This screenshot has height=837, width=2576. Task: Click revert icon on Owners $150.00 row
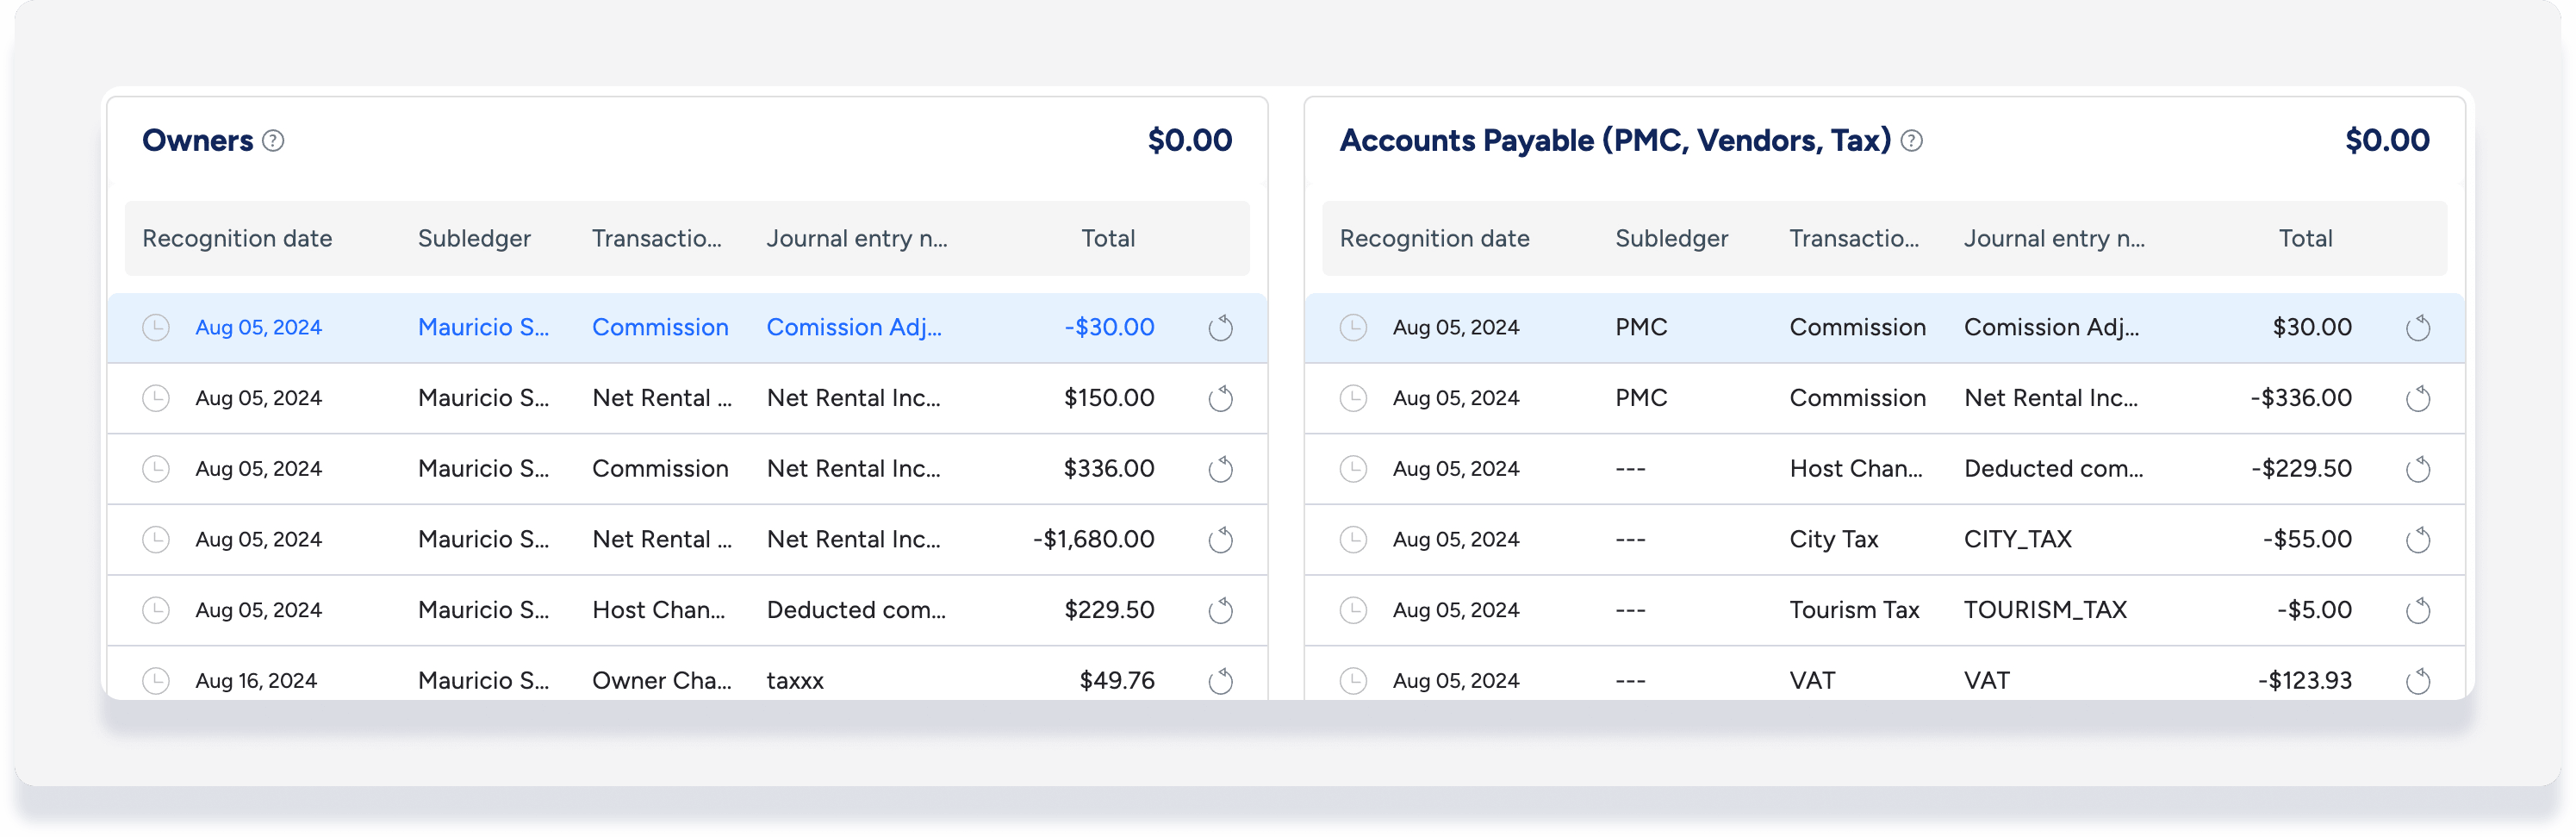tap(1220, 399)
